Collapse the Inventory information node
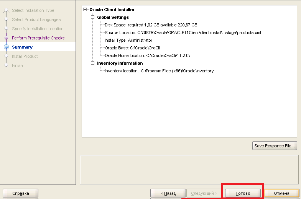Image resolution: width=301 pixels, height=199 pixels. pos(93,63)
